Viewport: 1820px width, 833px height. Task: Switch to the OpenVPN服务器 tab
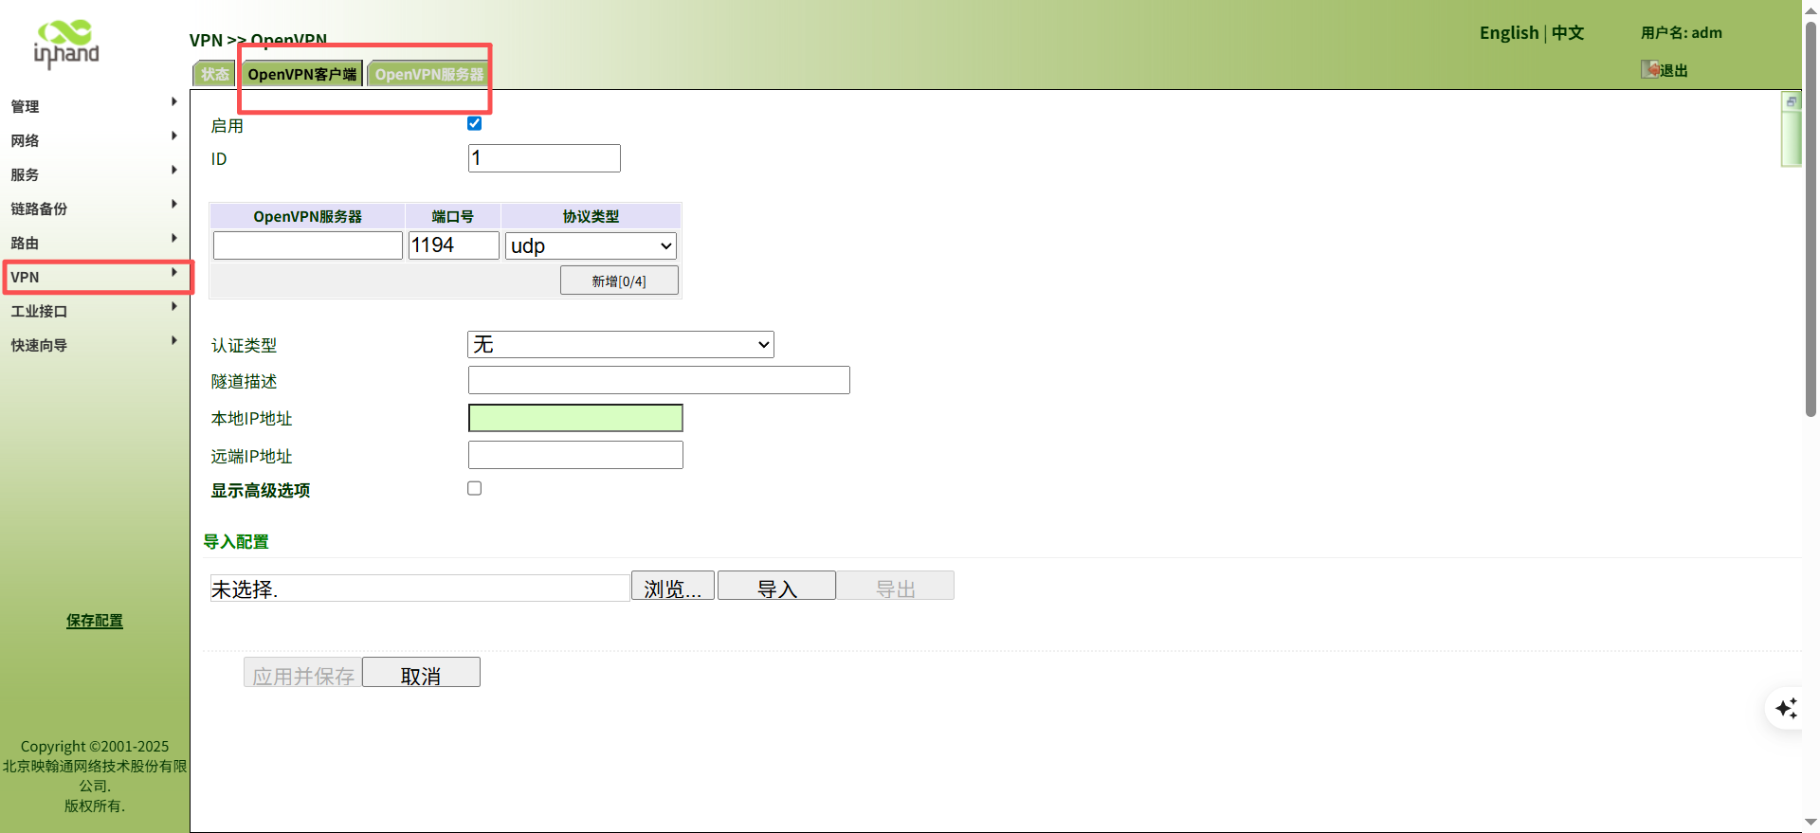pos(428,74)
